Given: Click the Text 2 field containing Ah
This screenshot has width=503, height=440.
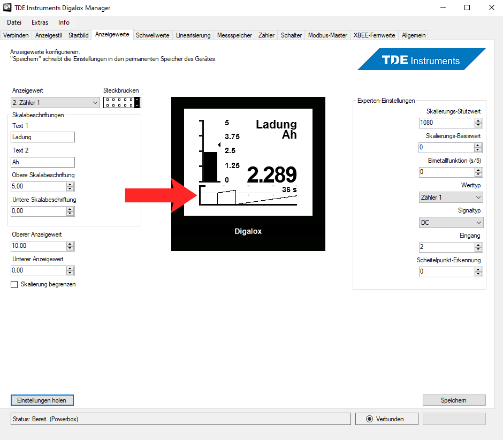Looking at the screenshot, I should 43,162.
